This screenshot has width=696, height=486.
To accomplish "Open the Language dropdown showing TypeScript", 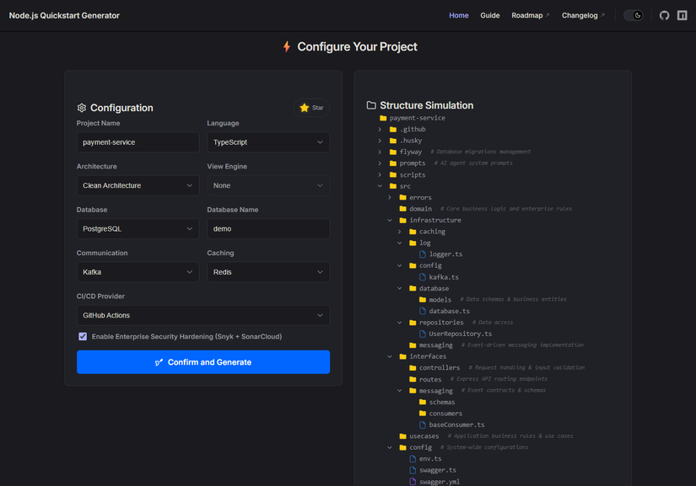I will 268,142.
